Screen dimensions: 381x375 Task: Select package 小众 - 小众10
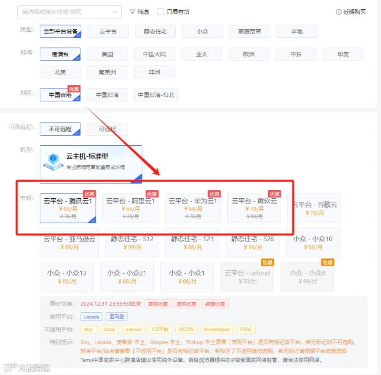[x=313, y=242]
